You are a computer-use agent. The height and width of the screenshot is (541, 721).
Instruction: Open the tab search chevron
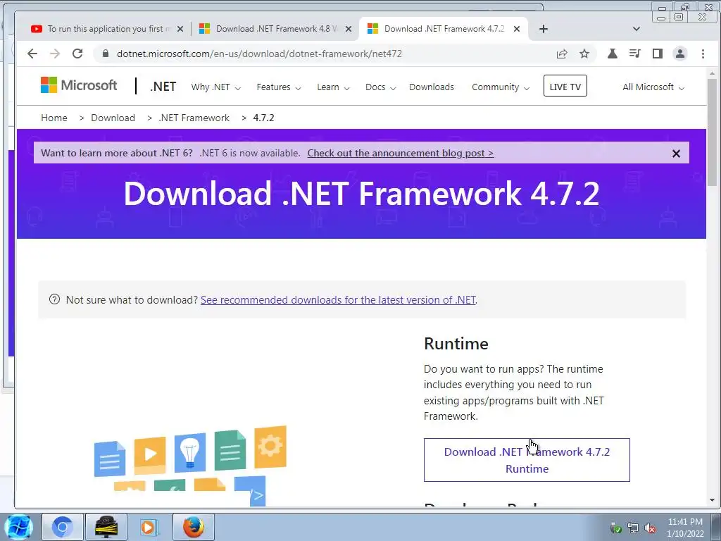(x=637, y=29)
